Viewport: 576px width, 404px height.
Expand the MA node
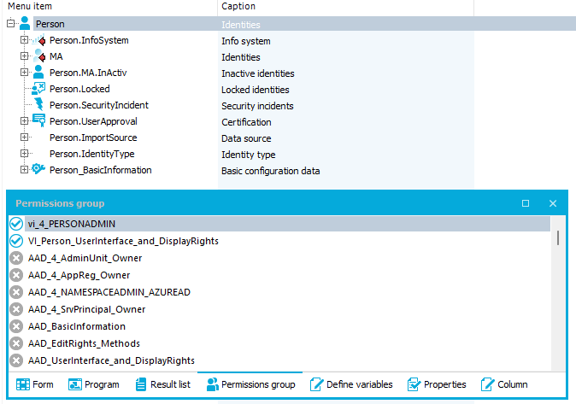pos(24,56)
